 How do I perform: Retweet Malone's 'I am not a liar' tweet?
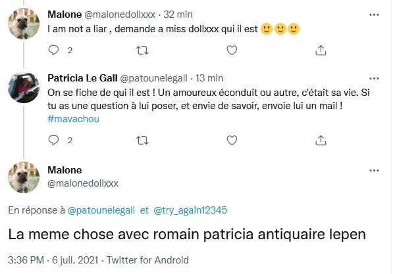pos(142,50)
